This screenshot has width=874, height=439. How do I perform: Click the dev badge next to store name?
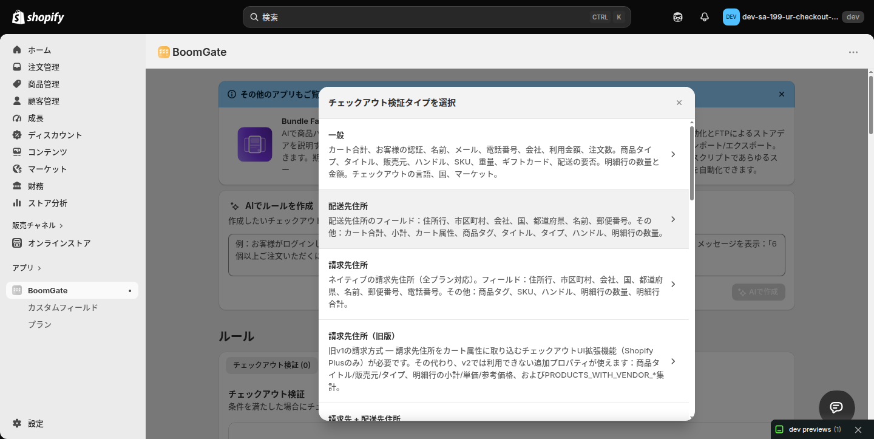853,17
